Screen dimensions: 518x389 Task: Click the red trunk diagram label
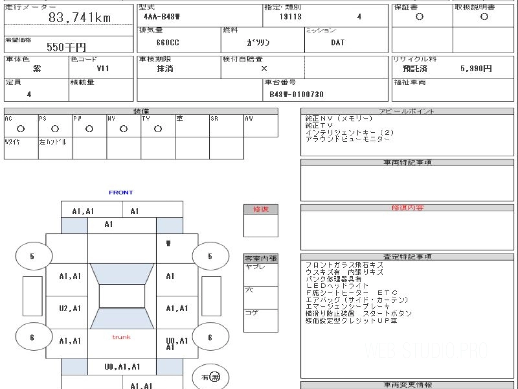pos(121,337)
